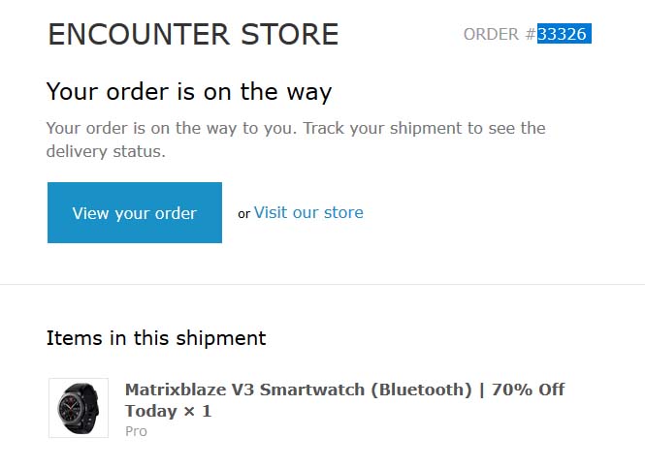Click the Items in this shipment heading
The height and width of the screenshot is (468, 645).
point(156,338)
